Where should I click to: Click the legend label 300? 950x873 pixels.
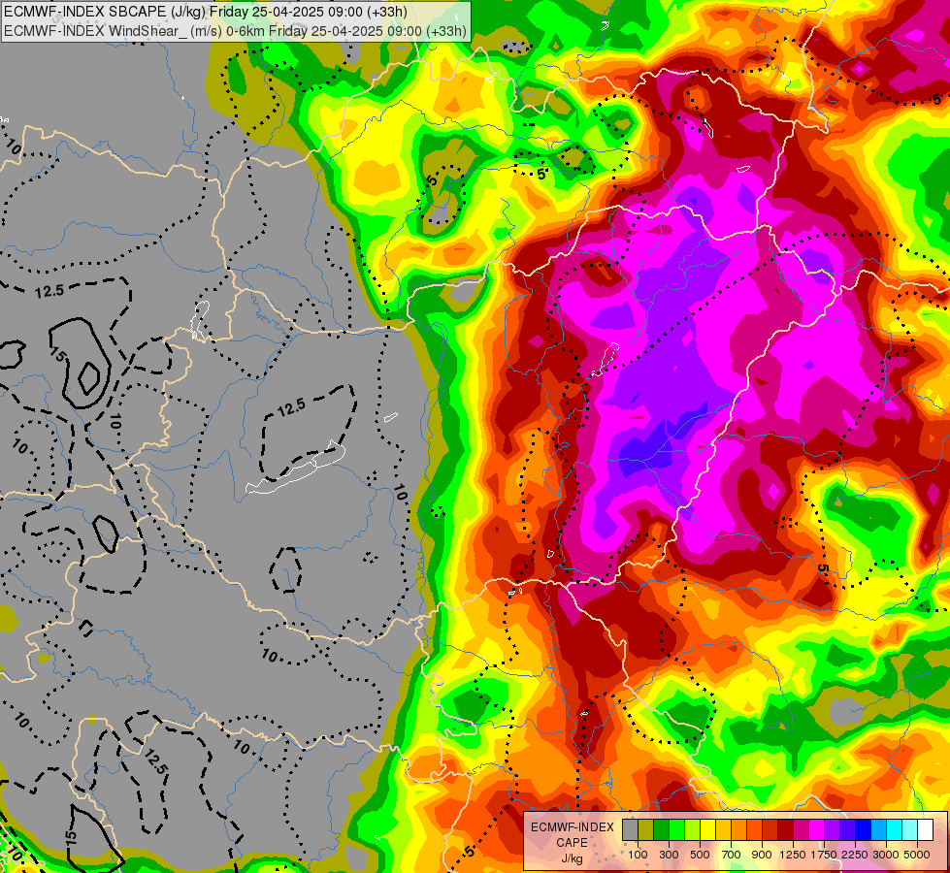tap(669, 855)
